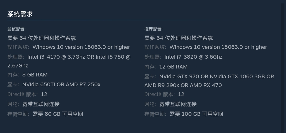Click the minimum 宽带互联网连接 network line
Viewport: 286px width, 133px height.
tap(33, 104)
